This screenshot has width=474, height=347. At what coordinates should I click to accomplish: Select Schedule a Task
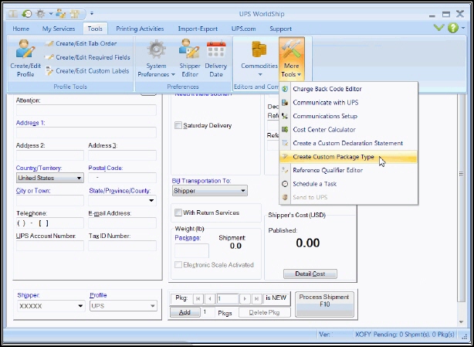coord(348,184)
